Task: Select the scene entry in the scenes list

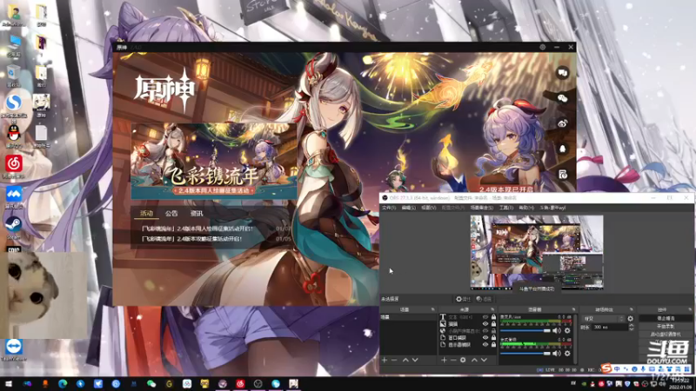Action: [x=408, y=317]
